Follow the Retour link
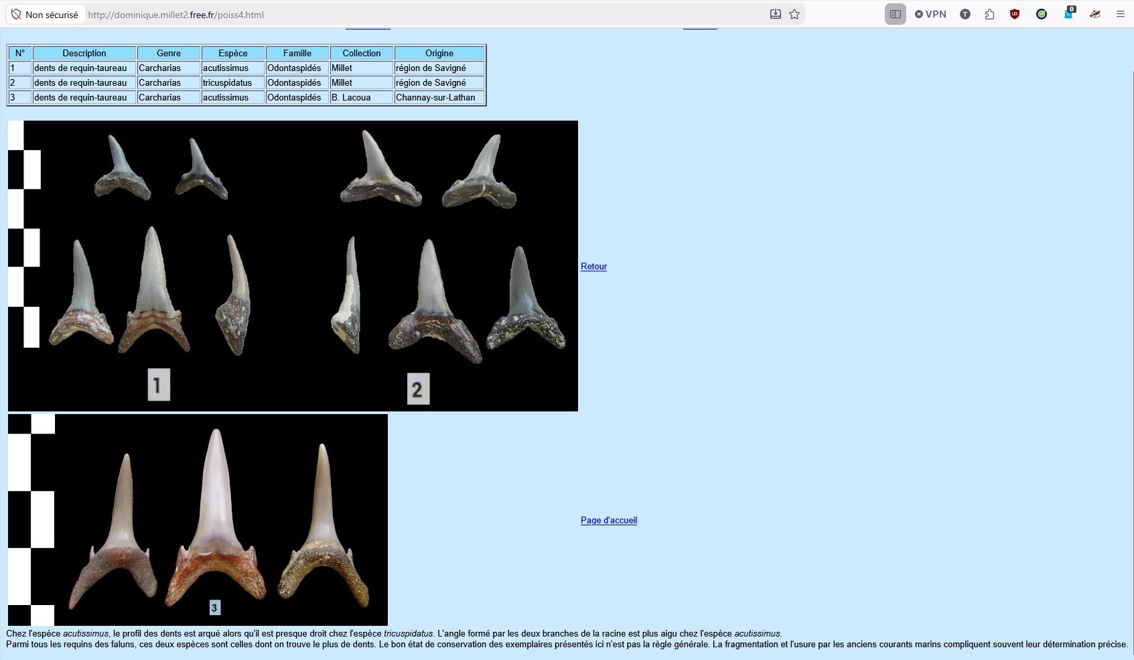Image resolution: width=1134 pixels, height=660 pixels. (593, 267)
